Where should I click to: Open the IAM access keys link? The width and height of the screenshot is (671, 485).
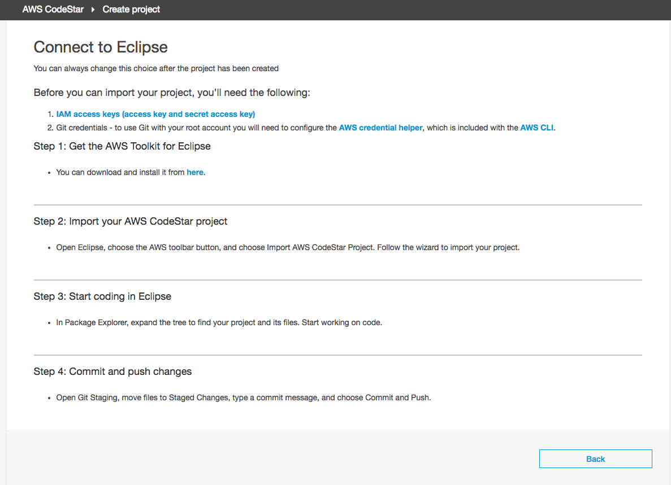click(155, 114)
